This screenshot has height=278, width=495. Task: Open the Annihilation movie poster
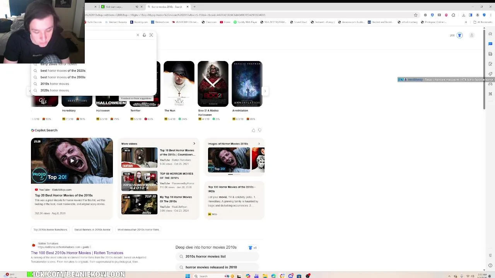point(247,84)
